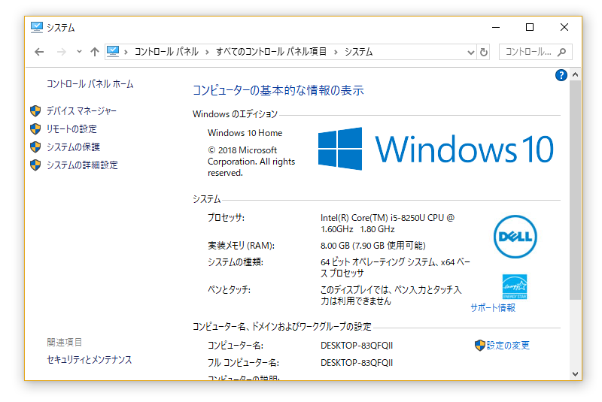This screenshot has height=402, width=602.
Task: Click shield icon beside リモートの設定
Action: (35, 129)
